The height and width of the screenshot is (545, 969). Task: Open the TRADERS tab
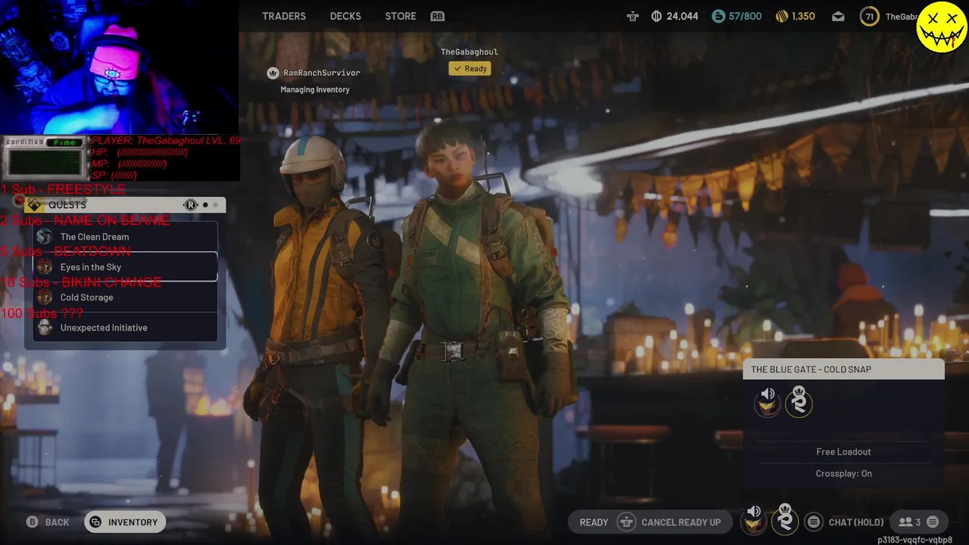pyautogui.click(x=284, y=16)
